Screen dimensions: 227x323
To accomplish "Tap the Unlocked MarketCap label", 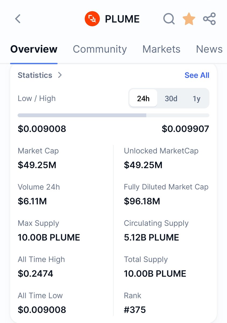I will [161, 151].
